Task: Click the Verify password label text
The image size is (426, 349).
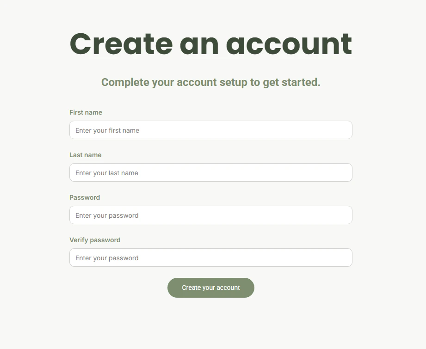Action: (x=95, y=240)
